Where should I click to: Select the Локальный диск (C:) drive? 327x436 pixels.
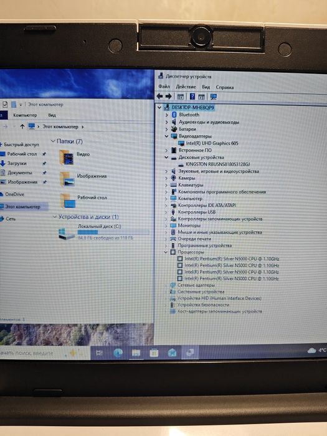104,232
